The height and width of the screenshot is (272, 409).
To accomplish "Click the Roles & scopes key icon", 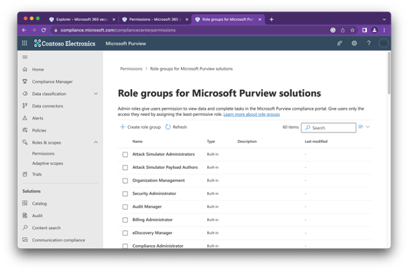I will (x=25, y=142).
